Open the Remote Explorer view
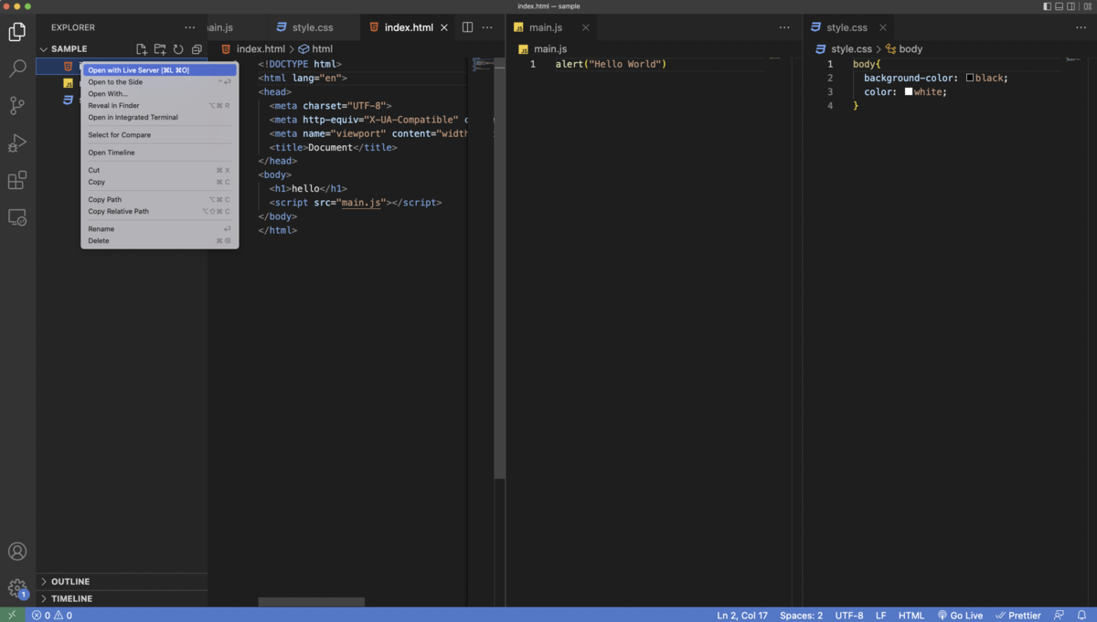This screenshot has height=622, width=1097. click(x=17, y=218)
